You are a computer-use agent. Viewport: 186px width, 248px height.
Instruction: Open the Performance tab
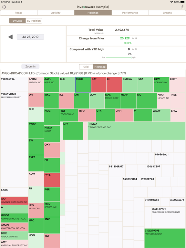(130, 13)
